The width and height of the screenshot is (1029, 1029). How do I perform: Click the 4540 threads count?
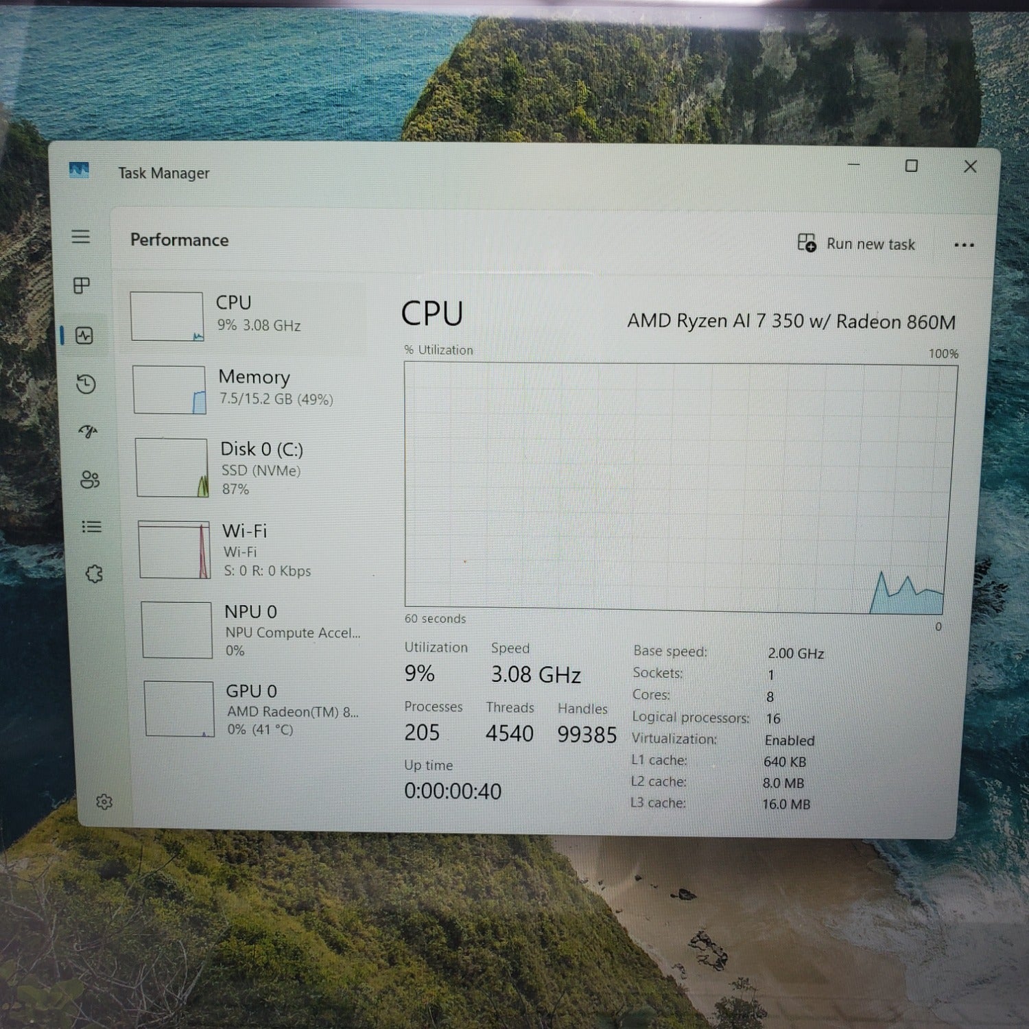[510, 734]
